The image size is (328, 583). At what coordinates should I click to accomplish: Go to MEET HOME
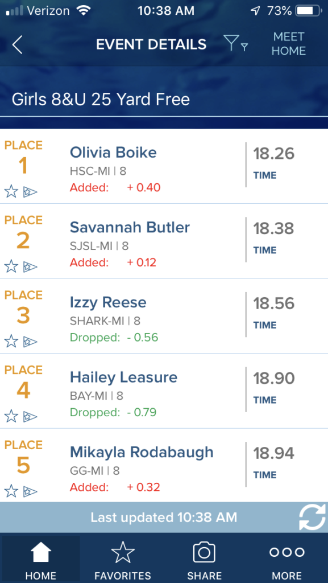289,44
